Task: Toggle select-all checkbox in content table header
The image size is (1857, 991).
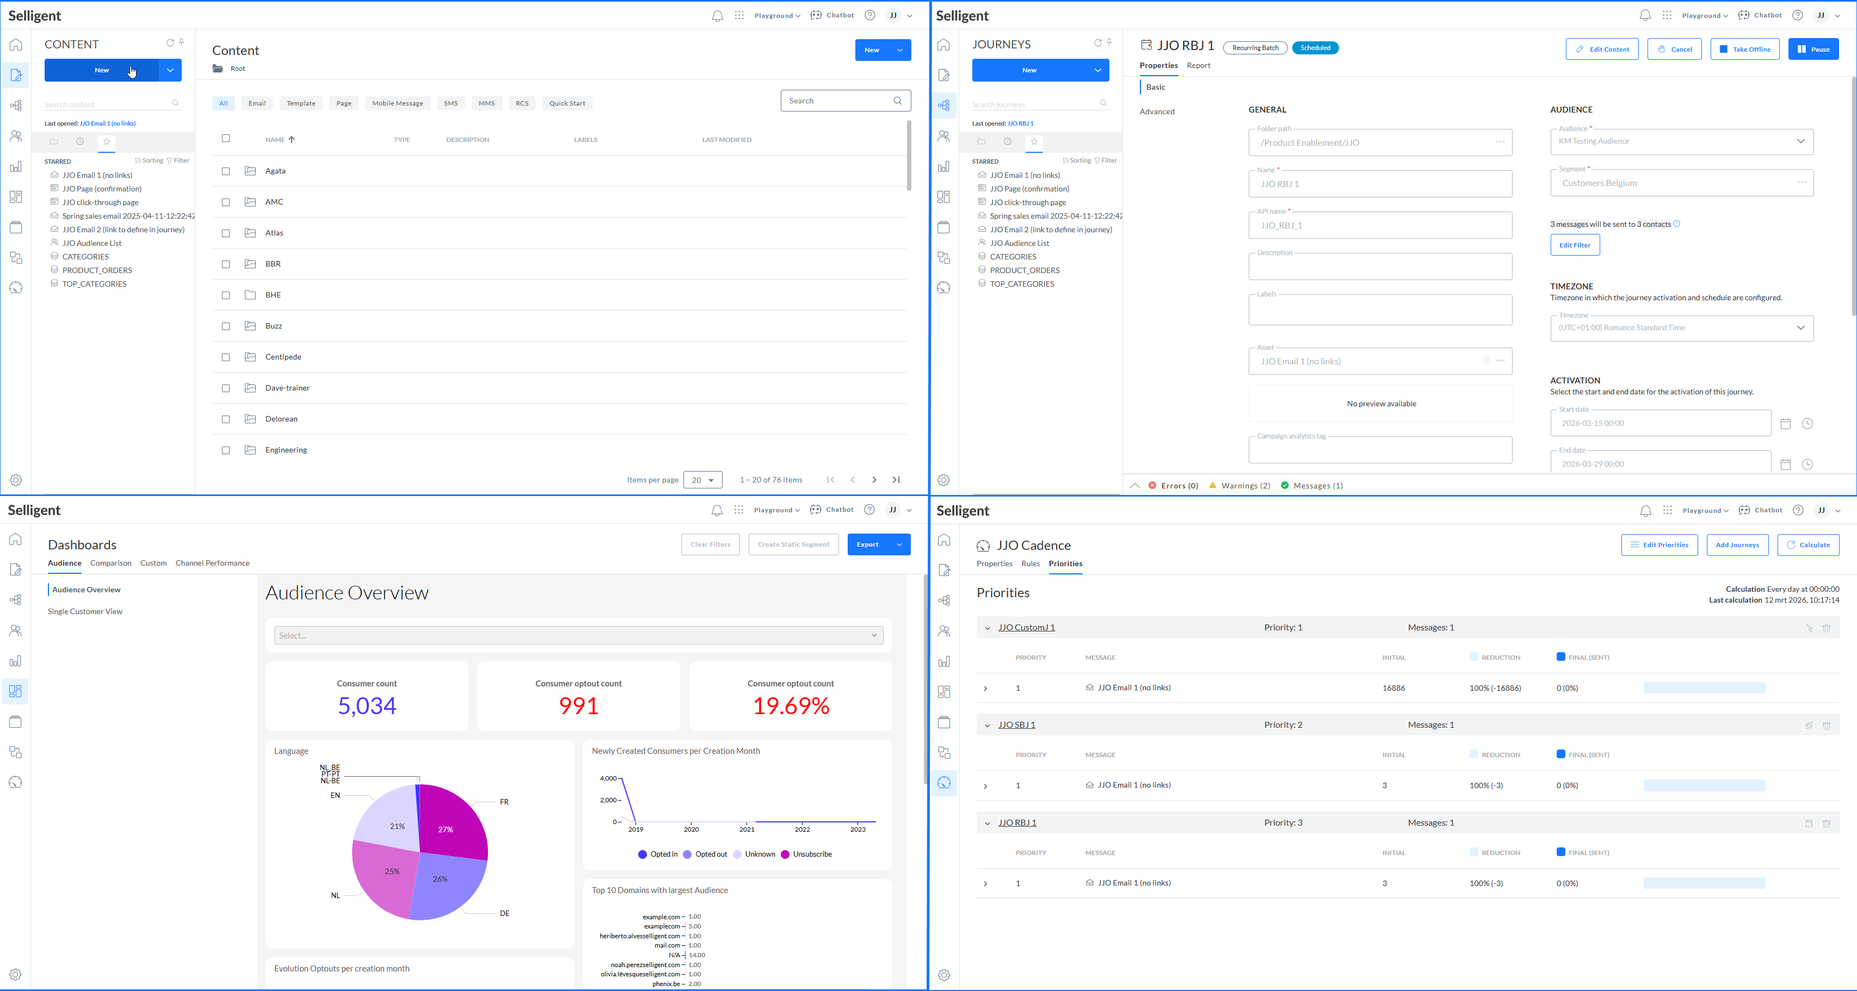Action: (x=226, y=138)
